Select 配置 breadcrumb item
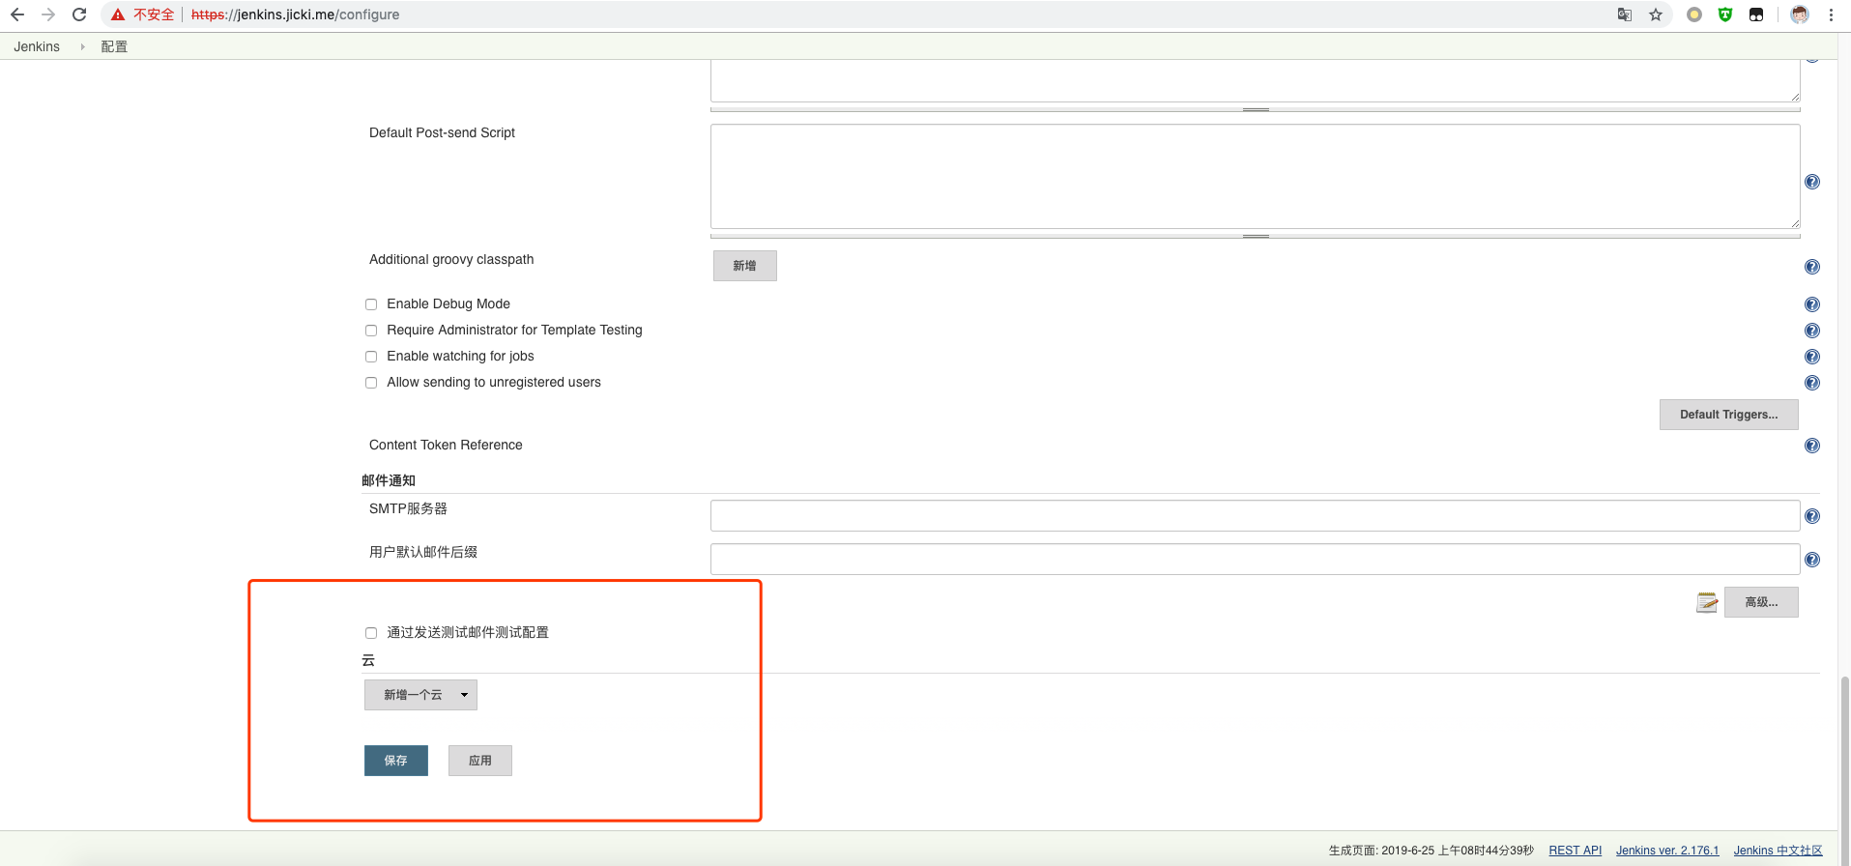 pos(114,46)
